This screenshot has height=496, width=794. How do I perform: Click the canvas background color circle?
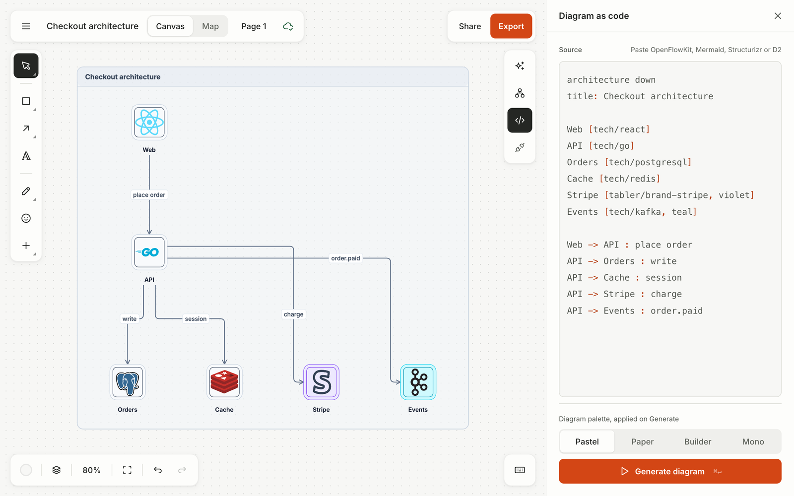(26, 470)
